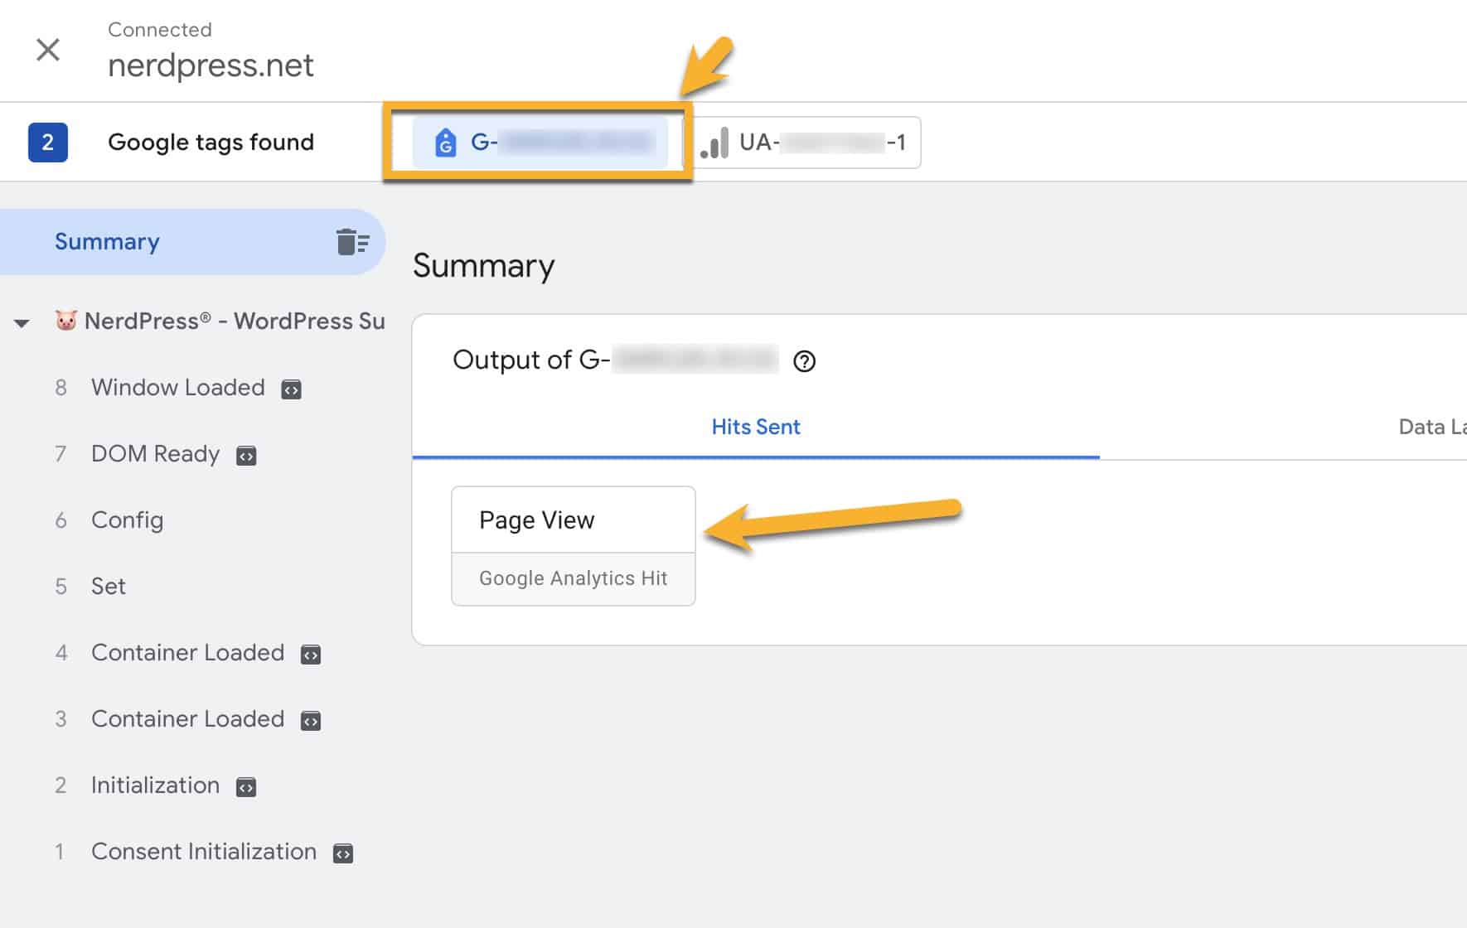
Task: Select event 6 Config
Action: point(127,520)
